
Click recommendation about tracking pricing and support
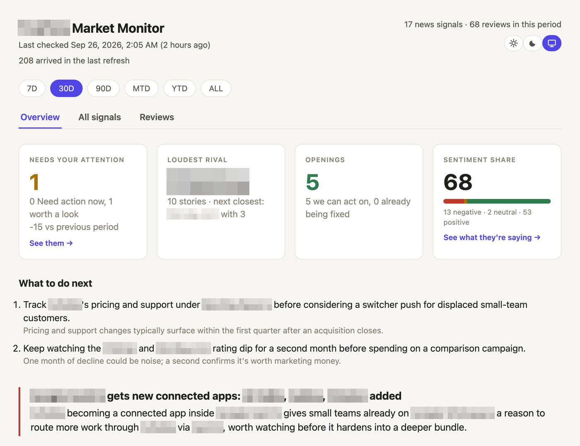[275, 311]
